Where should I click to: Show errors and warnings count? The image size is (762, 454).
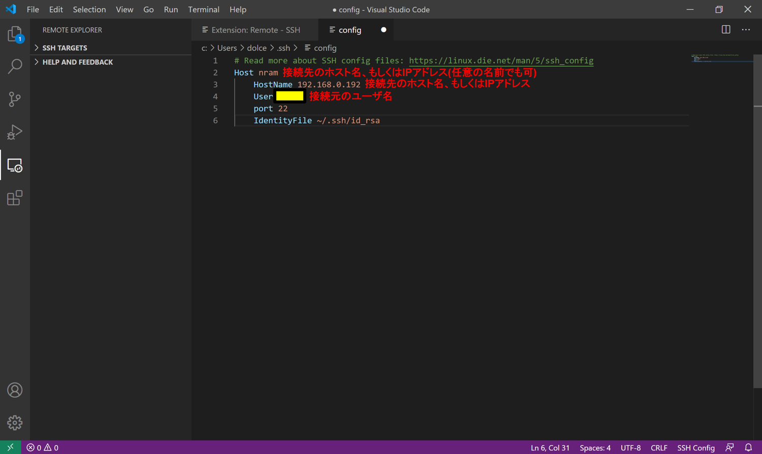43,447
